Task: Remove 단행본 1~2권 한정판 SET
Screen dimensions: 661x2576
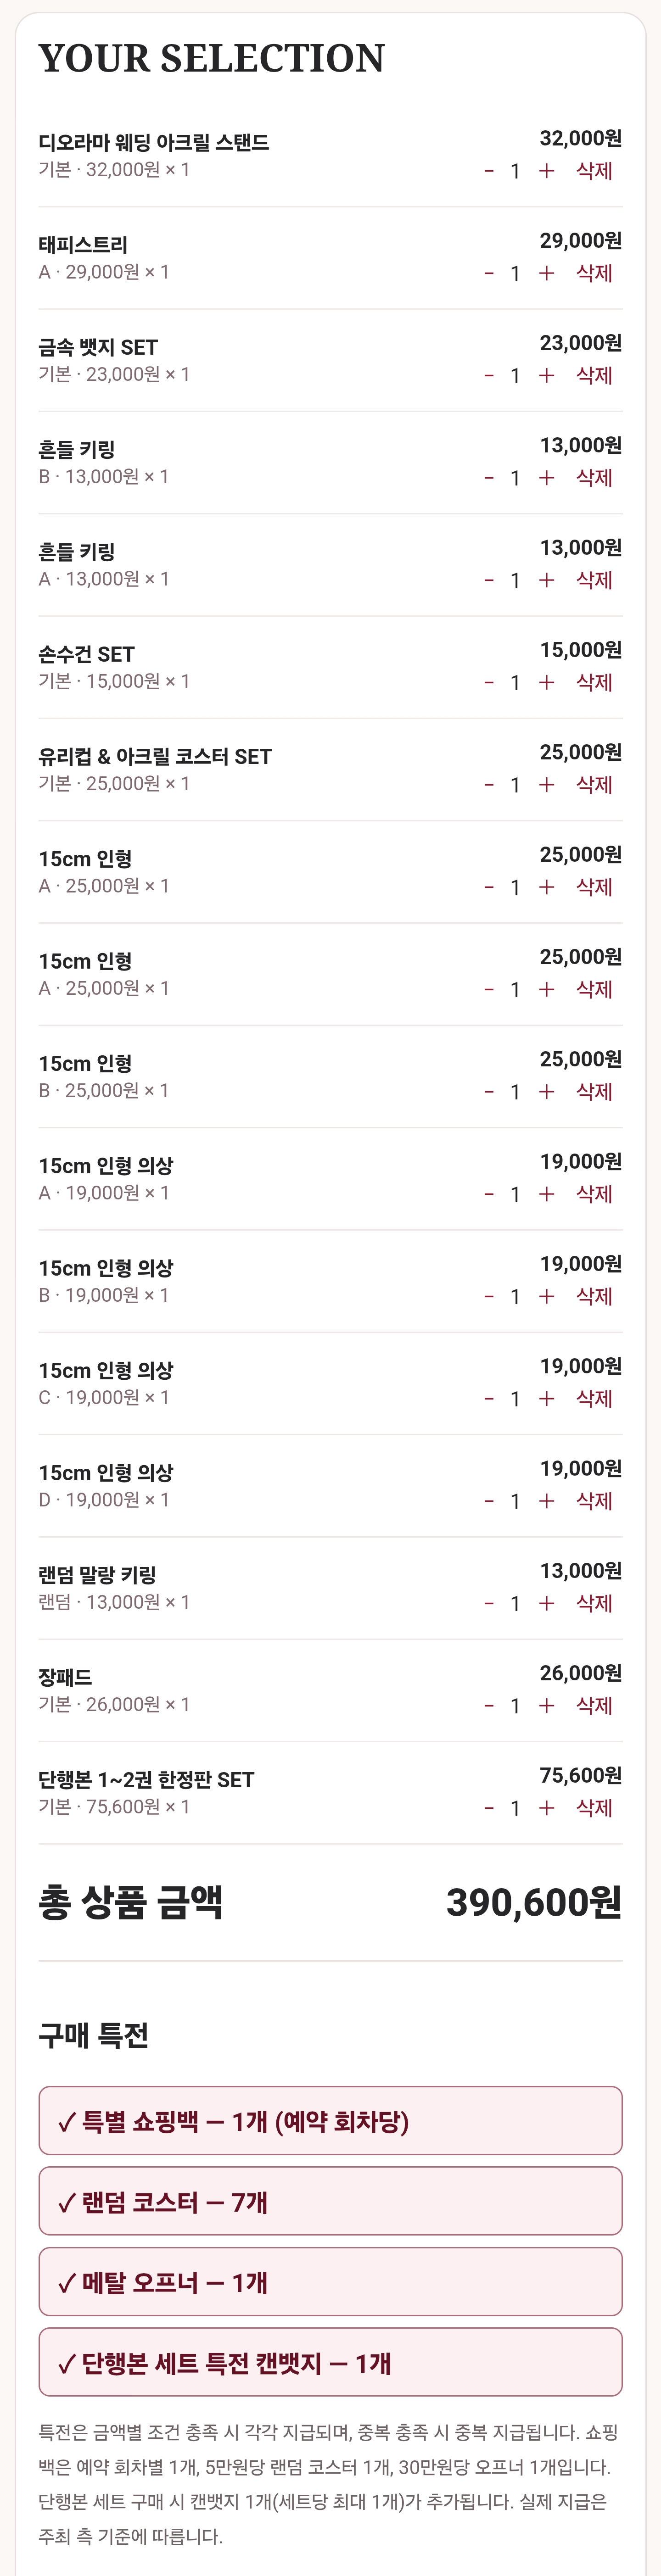Action: (594, 1808)
